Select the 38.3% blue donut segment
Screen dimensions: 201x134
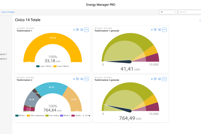coord(51,88)
